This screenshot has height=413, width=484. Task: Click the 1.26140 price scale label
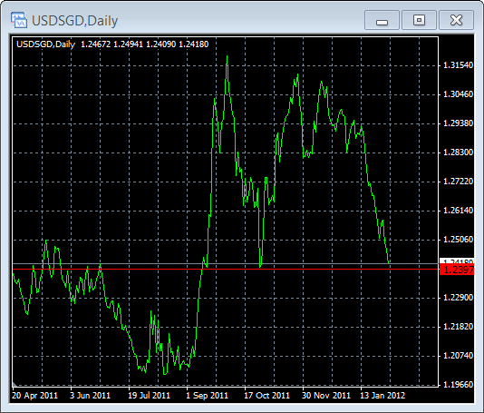[x=458, y=211]
